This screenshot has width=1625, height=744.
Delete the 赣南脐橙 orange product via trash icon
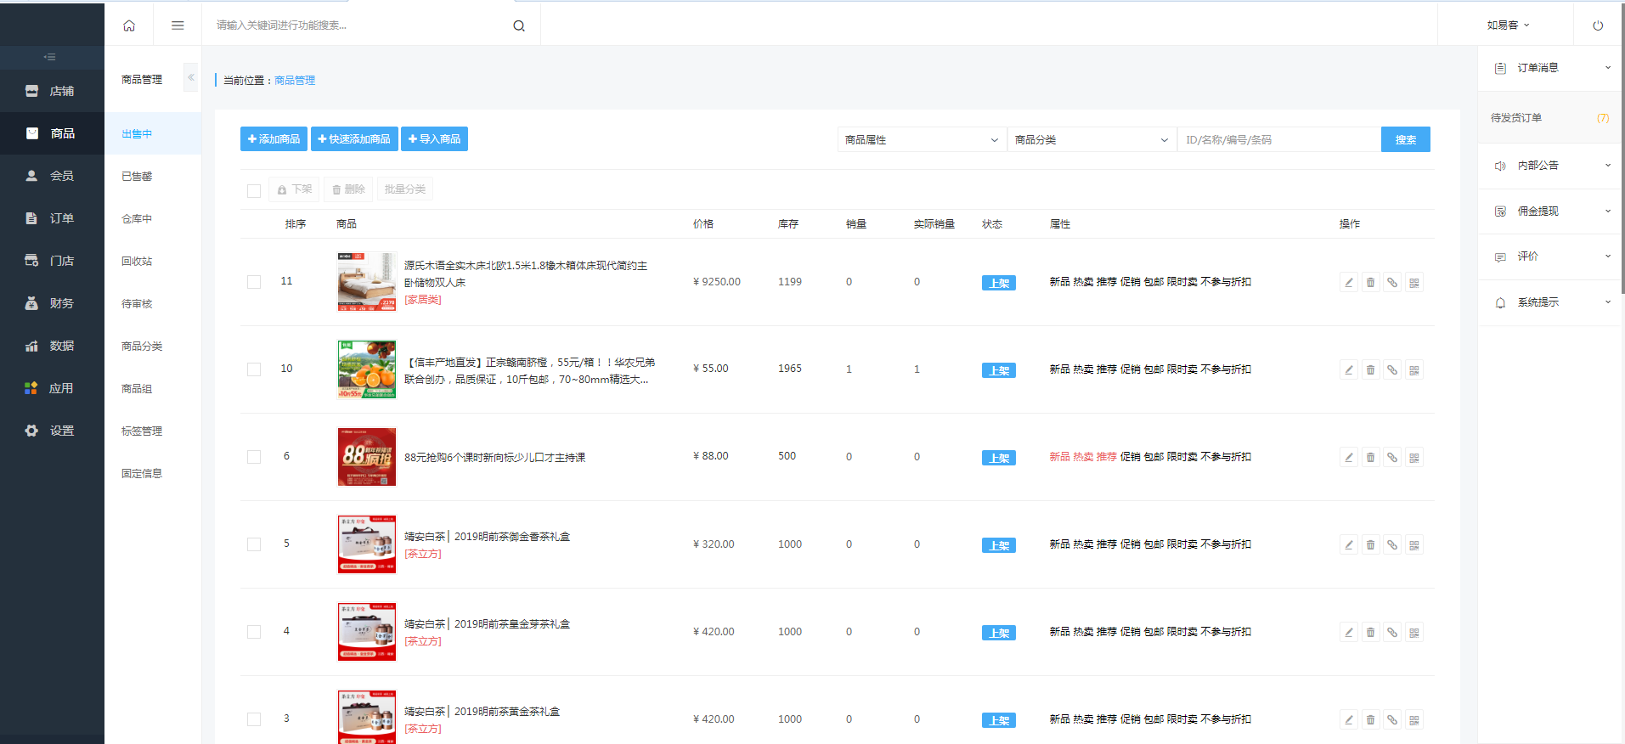1370,370
